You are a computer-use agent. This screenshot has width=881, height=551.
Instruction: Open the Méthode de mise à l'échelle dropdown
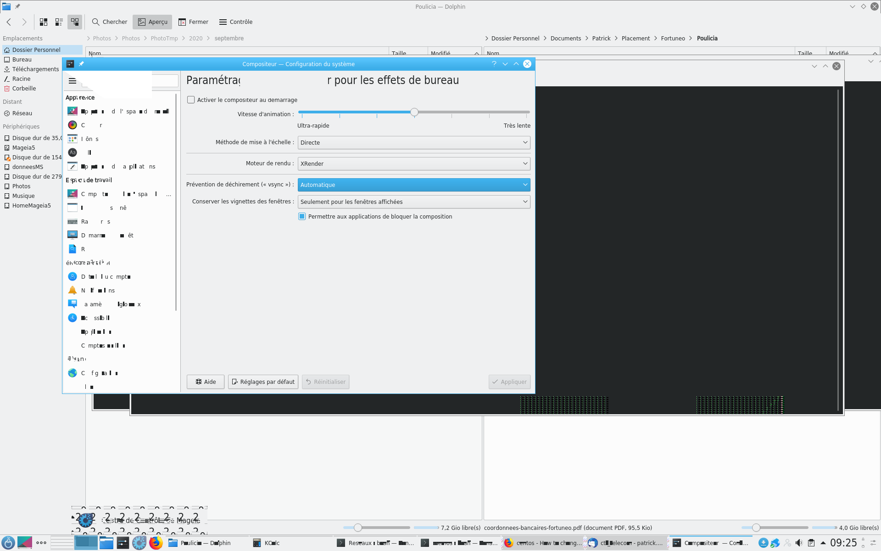coord(414,142)
